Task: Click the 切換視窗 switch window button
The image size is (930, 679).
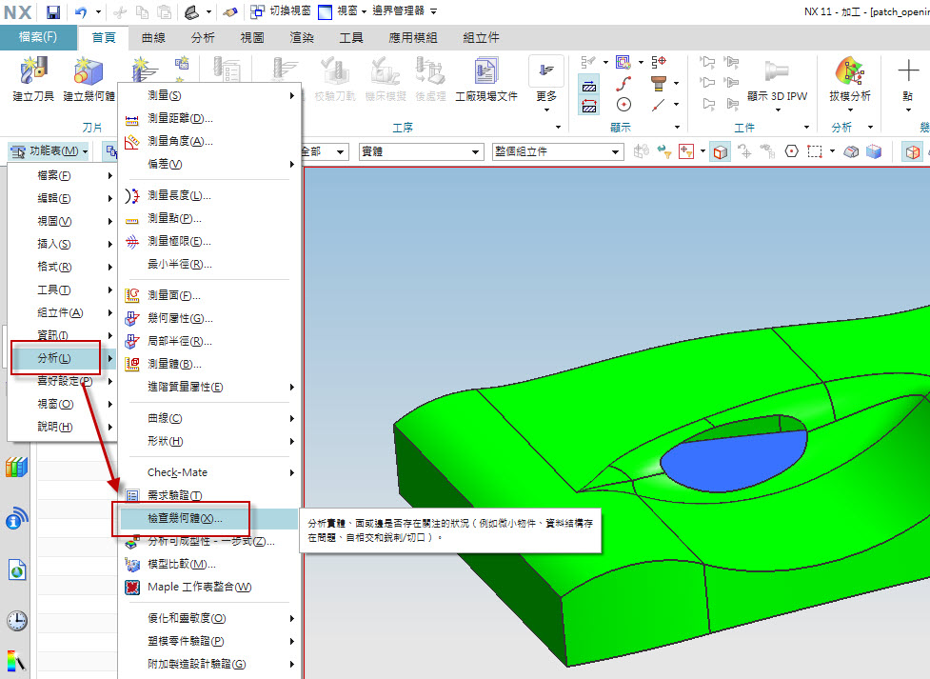Action: (x=279, y=11)
